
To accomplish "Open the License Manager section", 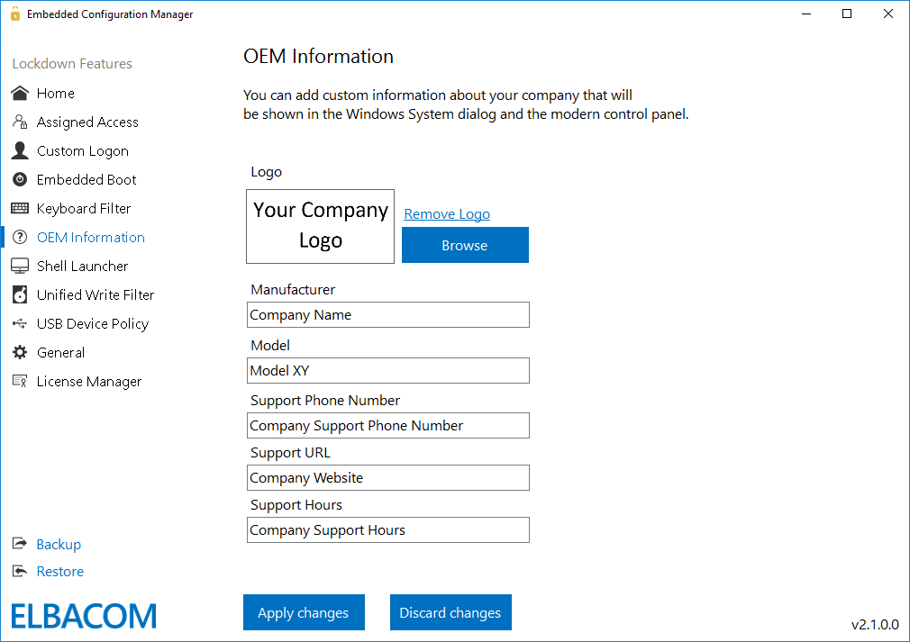I will point(19,381).
